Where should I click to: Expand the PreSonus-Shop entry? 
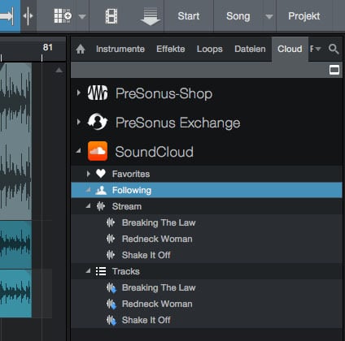click(78, 93)
